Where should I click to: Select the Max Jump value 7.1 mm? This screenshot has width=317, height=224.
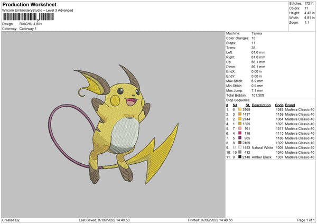257,90
